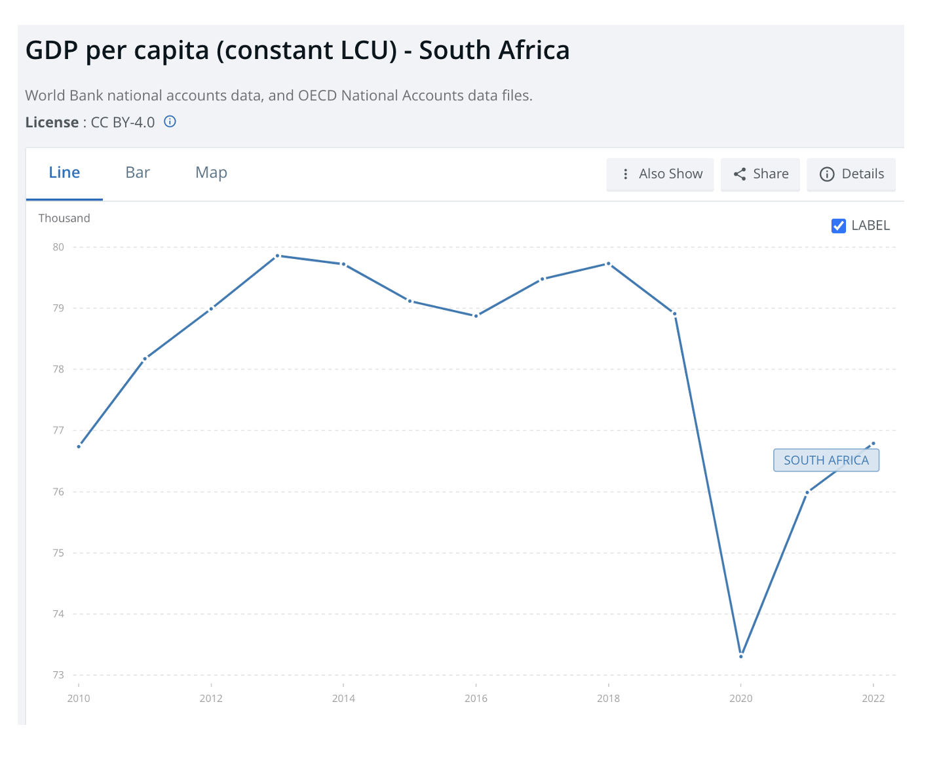
Task: Click the 2019 data point
Action: 675,313
